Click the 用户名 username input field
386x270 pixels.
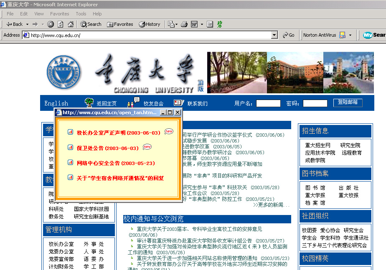click(268, 103)
